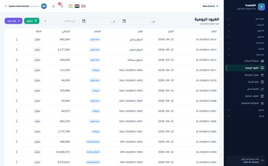Screen dimensions: 268x166
Task: Expand the 'التقارير' reports section
Action: [246, 110]
